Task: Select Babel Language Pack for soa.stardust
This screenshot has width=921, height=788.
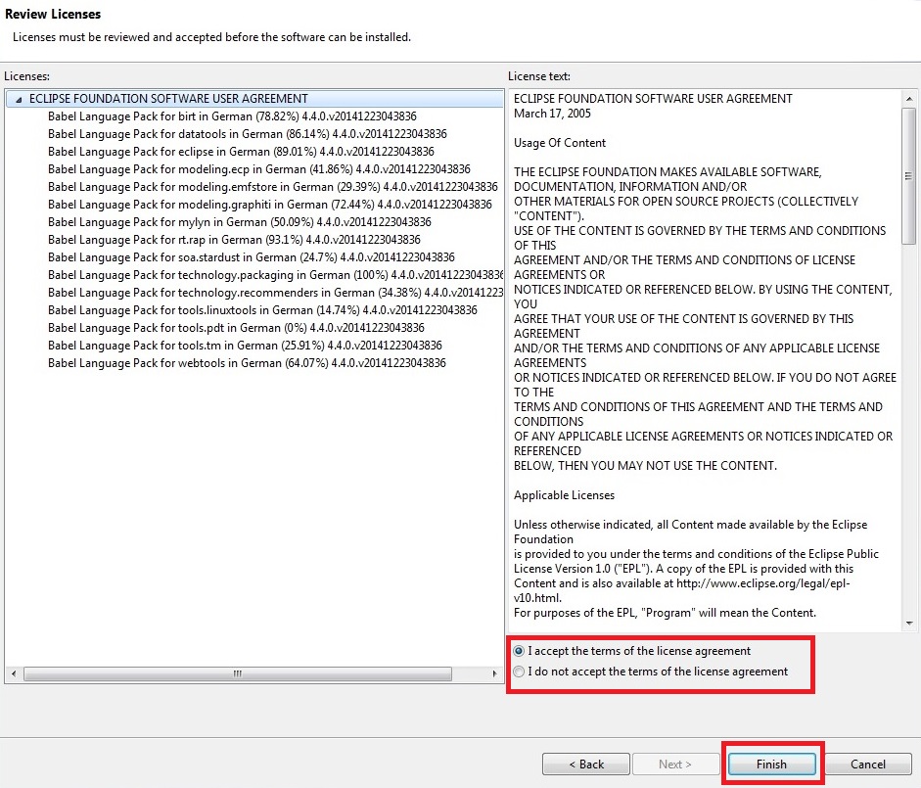Action: (x=252, y=257)
